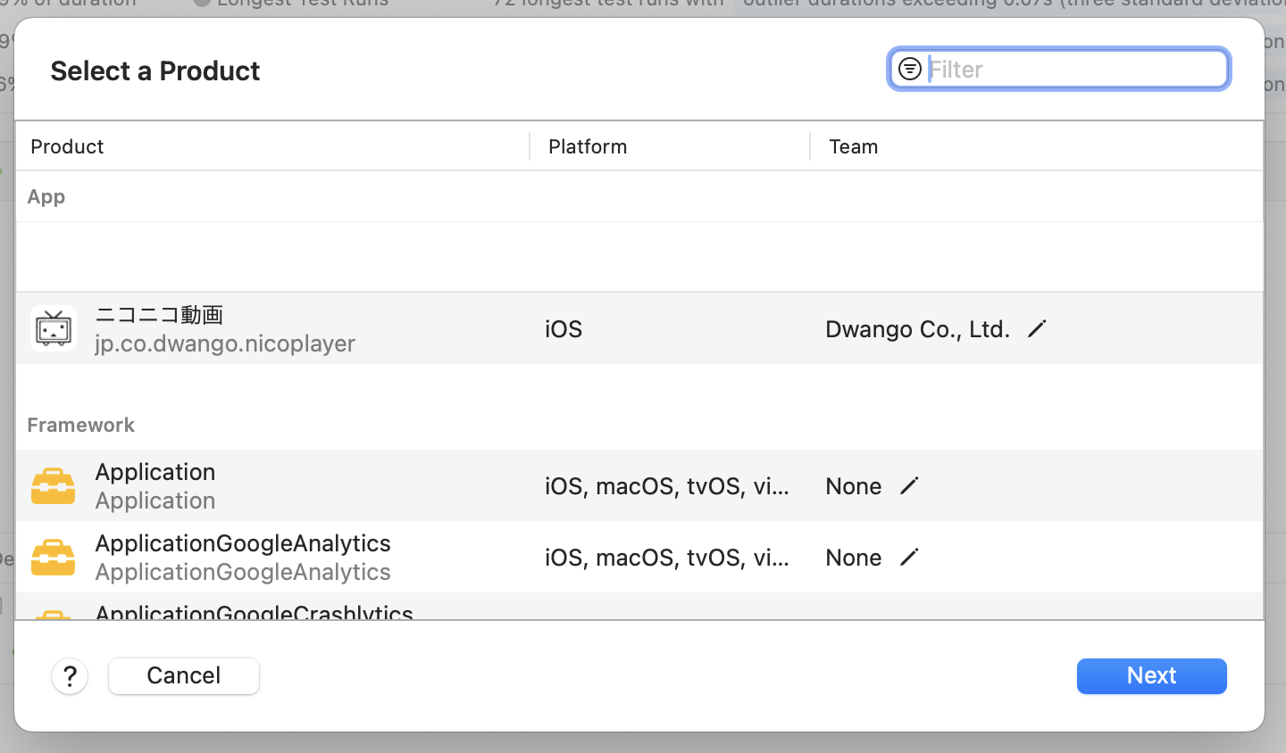
Task: Click the None team value for ApplicationGoogleAnalytics
Action: coord(854,558)
